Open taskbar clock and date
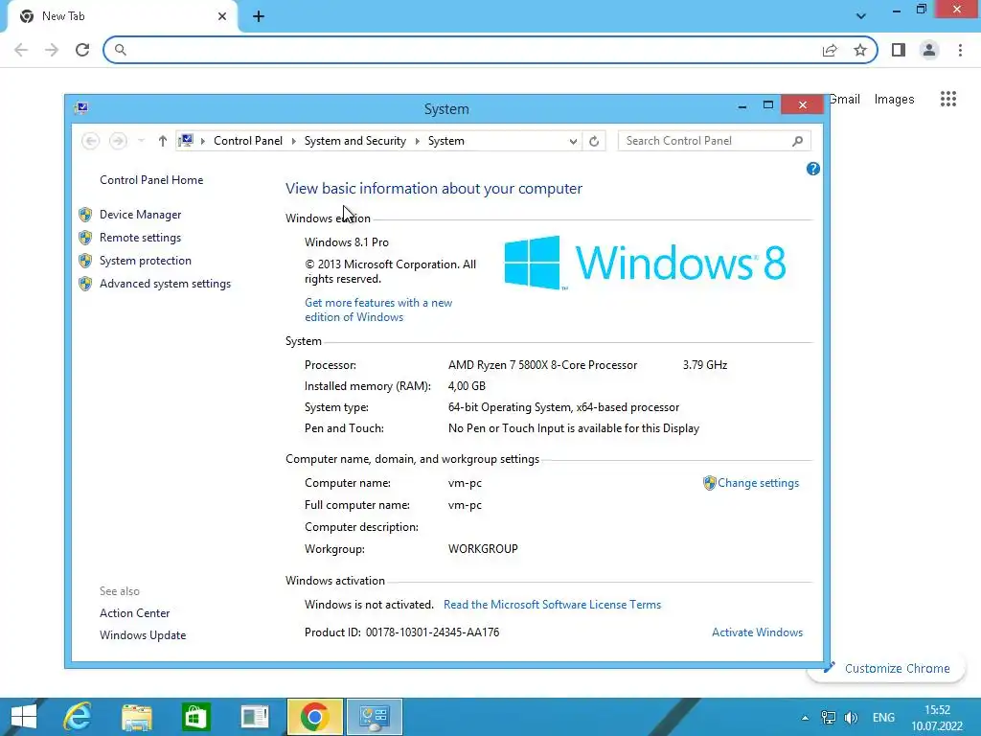The height and width of the screenshot is (736, 981). [x=937, y=718]
